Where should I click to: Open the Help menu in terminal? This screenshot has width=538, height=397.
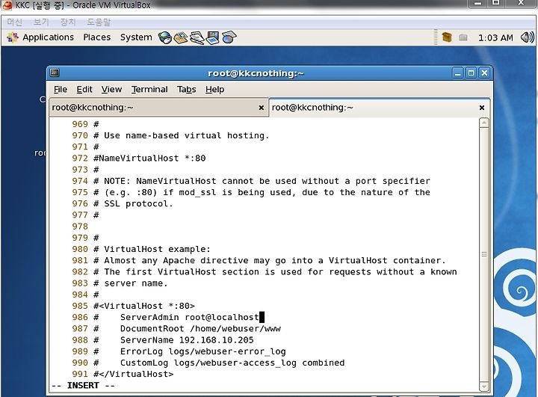214,89
